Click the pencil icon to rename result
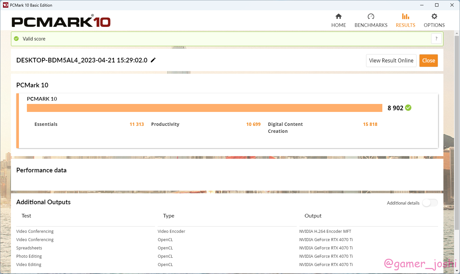This screenshot has width=460, height=274. 153,60
